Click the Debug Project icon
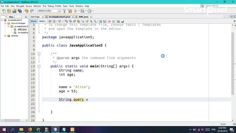The height and width of the screenshot is (133, 236). pyautogui.click(x=82, y=11)
